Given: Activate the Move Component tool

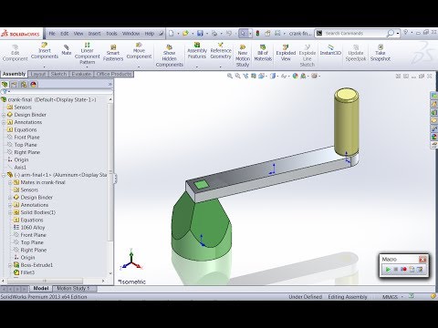Looking at the screenshot, I should coord(139,51).
